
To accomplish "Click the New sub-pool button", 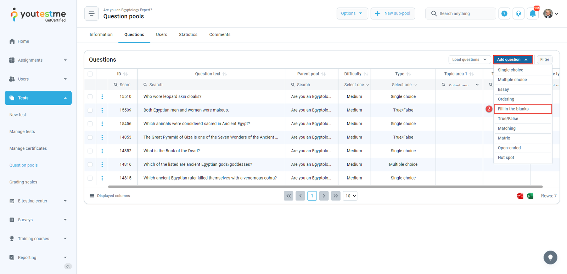I will pos(393,13).
